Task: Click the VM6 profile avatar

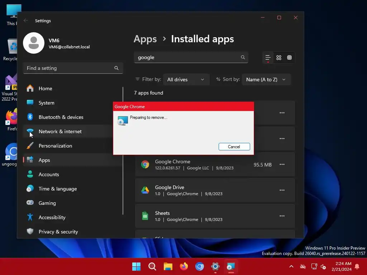Action: click(34, 43)
